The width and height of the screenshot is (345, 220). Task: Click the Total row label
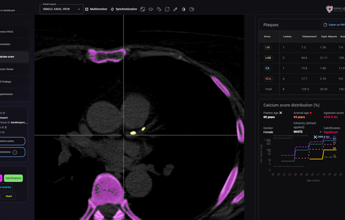point(268,89)
